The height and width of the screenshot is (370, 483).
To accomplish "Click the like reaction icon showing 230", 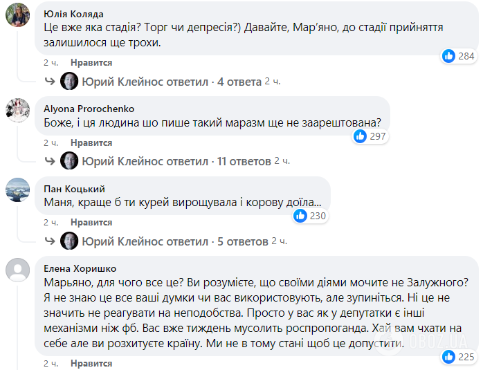I will (300, 216).
